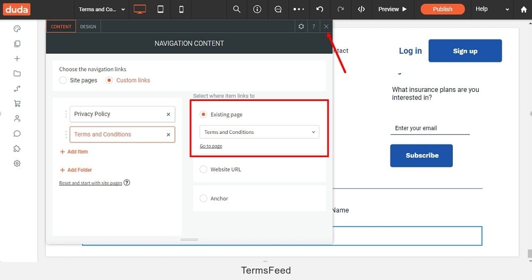Open the Content library folder icon

[x=17, y=73]
